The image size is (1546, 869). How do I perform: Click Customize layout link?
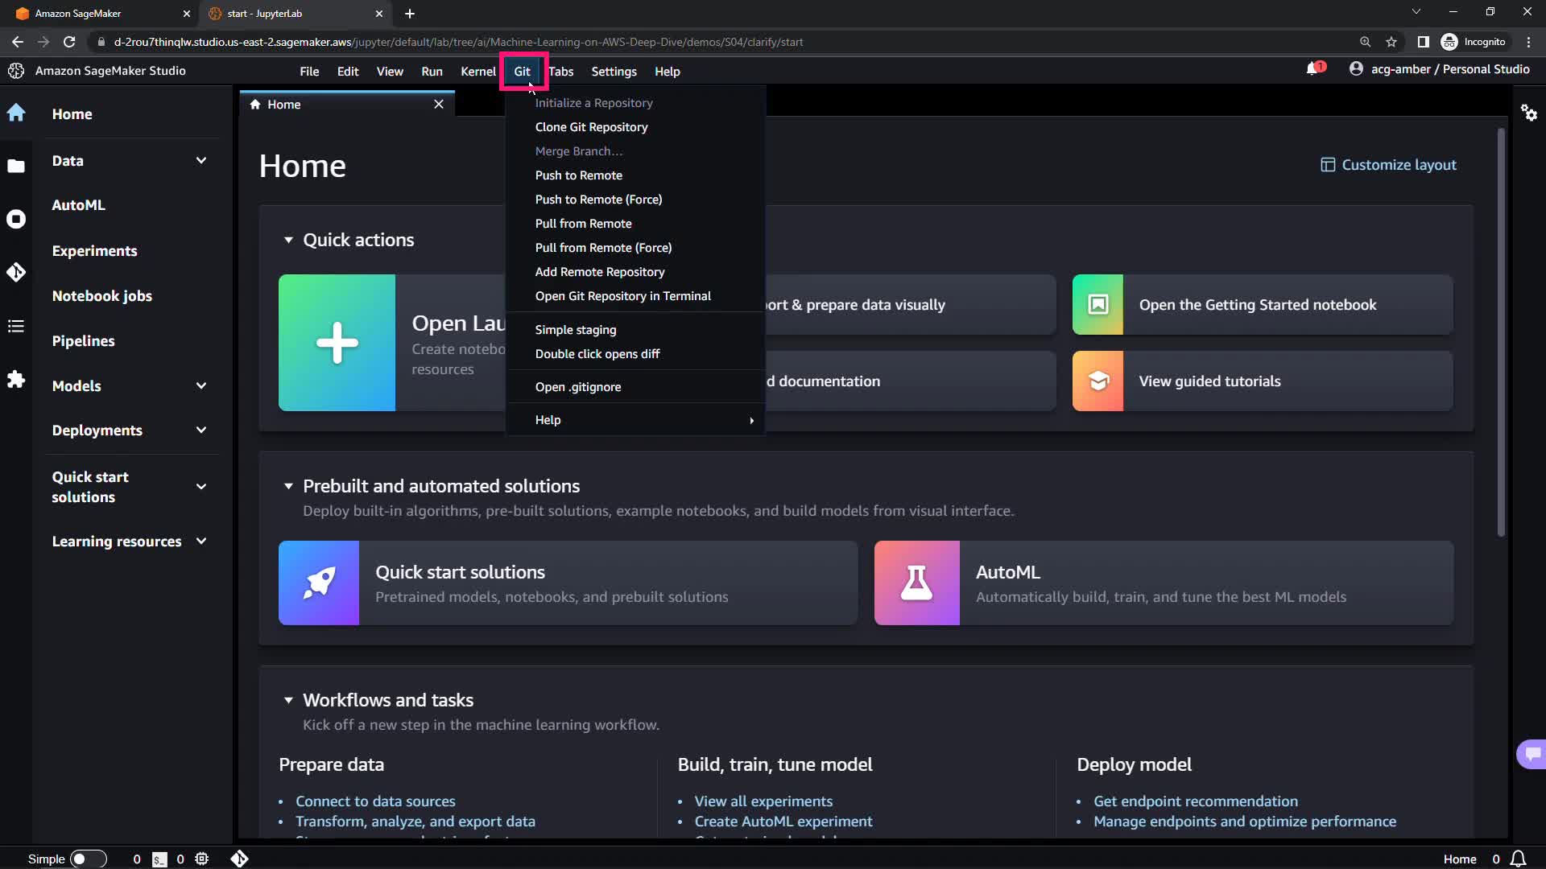[1388, 165]
